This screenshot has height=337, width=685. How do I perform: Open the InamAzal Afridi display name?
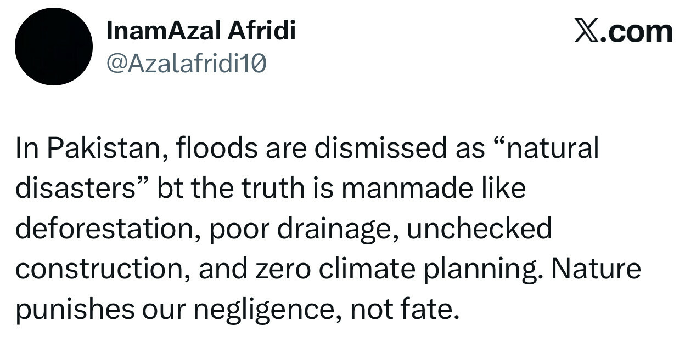pos(200,30)
